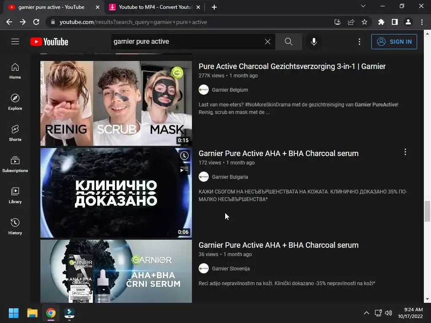Image resolution: width=431 pixels, height=323 pixels.
Task: Click install app icon in address bar
Action: click(x=338, y=22)
